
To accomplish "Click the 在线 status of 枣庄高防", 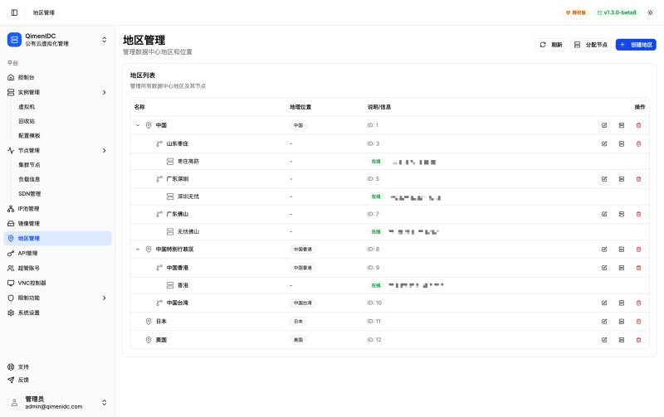I will (376, 161).
